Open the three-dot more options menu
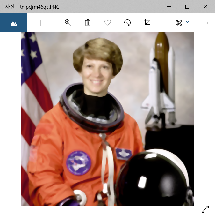This screenshot has width=215, height=219. pyautogui.click(x=205, y=23)
